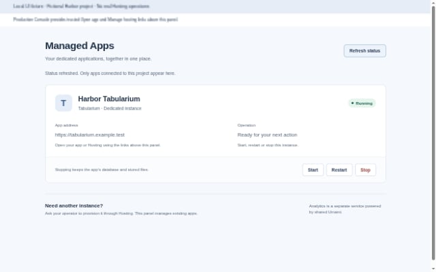The image size is (436, 272).
Task: Click the Analytics separate service note
Action: pos(345,209)
